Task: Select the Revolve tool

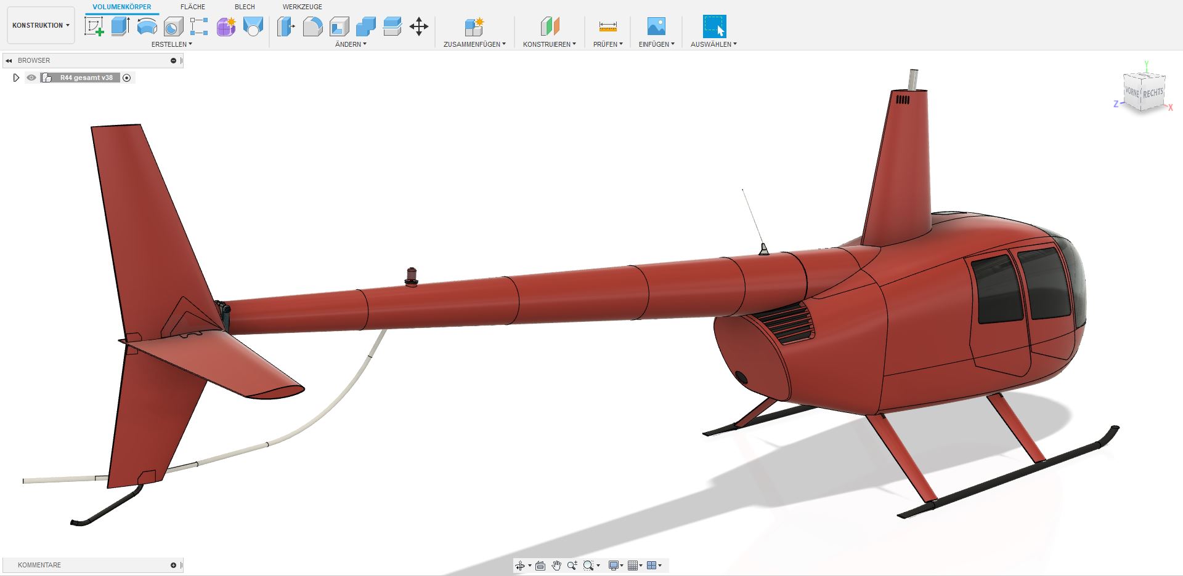Action: coord(147,26)
